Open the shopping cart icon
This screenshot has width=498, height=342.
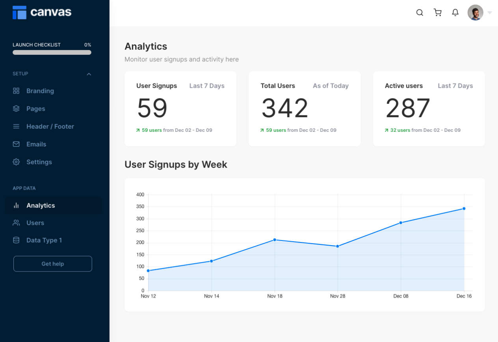click(437, 12)
